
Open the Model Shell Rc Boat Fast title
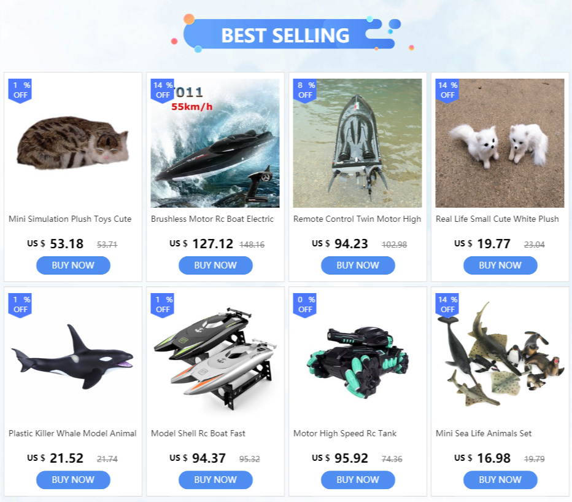(x=198, y=433)
